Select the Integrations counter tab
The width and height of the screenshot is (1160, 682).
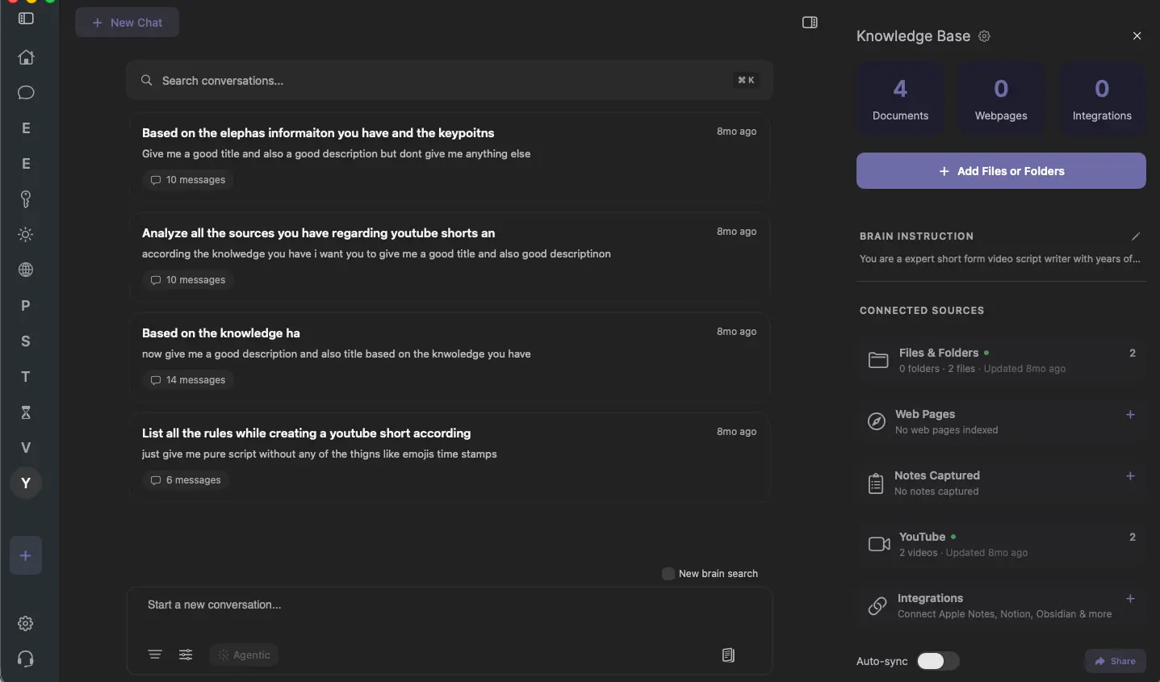(x=1101, y=98)
